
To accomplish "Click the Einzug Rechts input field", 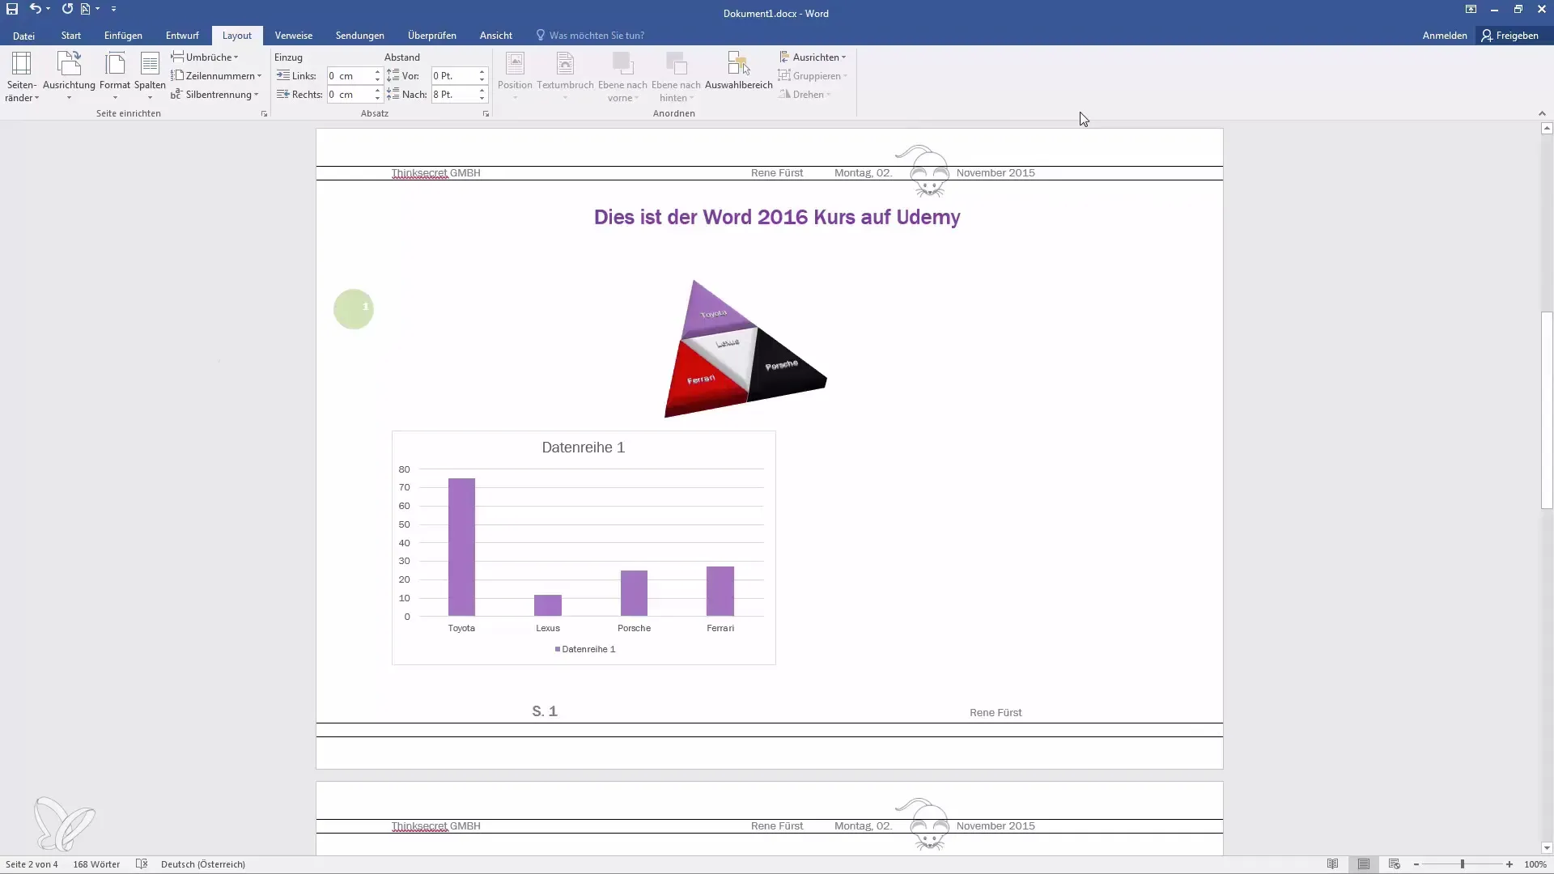I will point(349,95).
